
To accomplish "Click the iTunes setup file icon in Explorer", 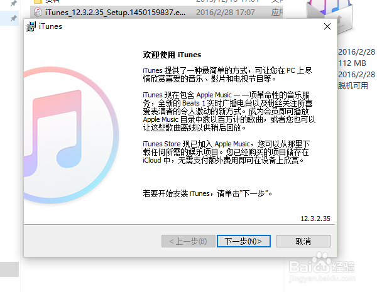I will [x=38, y=12].
